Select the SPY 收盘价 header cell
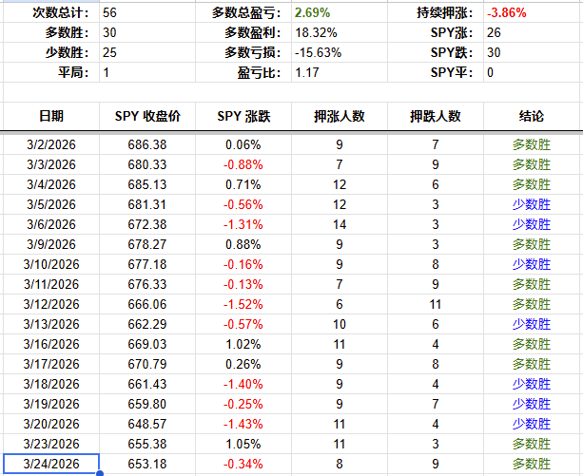 (x=147, y=116)
